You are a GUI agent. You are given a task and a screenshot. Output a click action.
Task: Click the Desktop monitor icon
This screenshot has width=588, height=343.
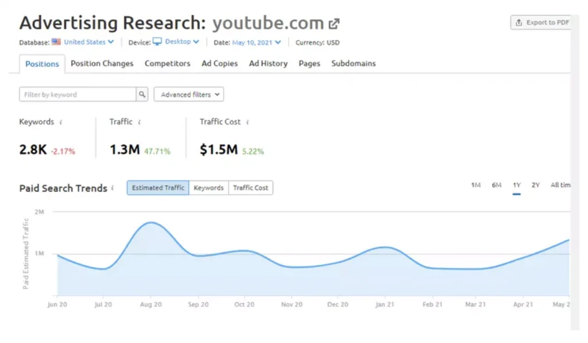[157, 42]
